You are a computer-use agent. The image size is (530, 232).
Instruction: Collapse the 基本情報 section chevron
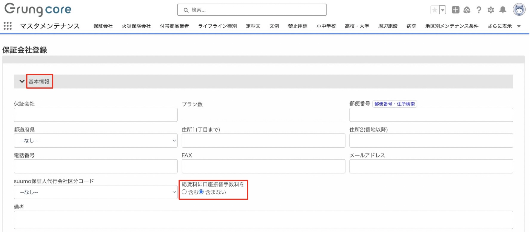pos(22,81)
